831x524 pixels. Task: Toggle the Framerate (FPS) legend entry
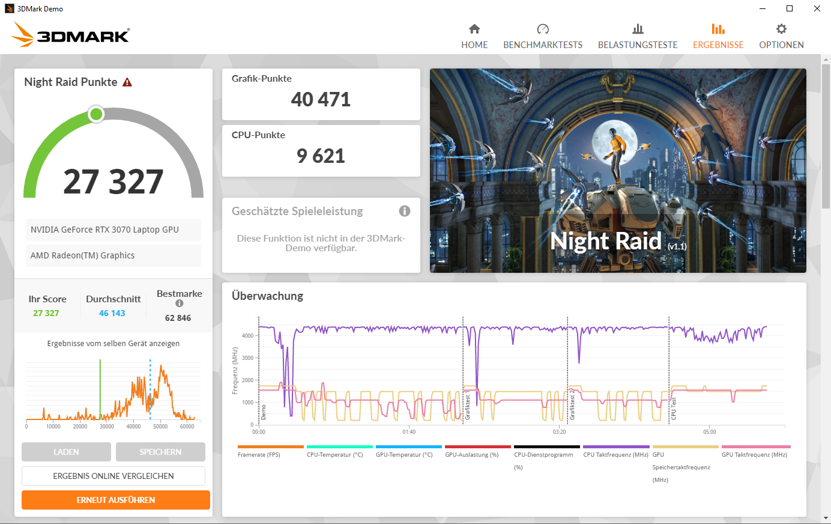point(270,452)
